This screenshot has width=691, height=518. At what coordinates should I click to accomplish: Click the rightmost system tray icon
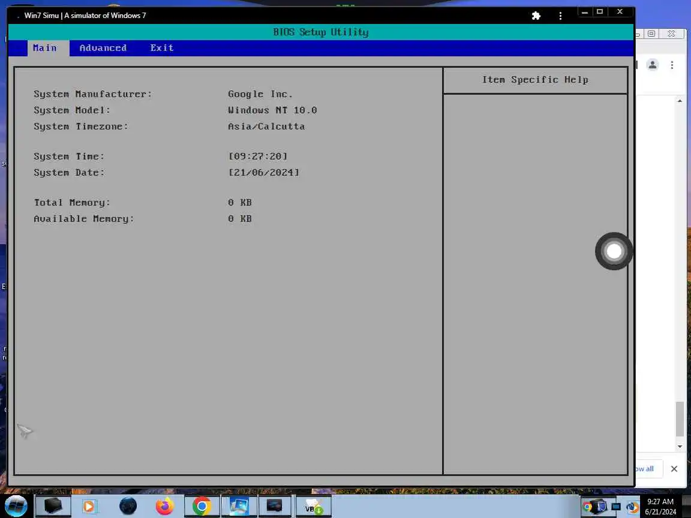coord(632,507)
